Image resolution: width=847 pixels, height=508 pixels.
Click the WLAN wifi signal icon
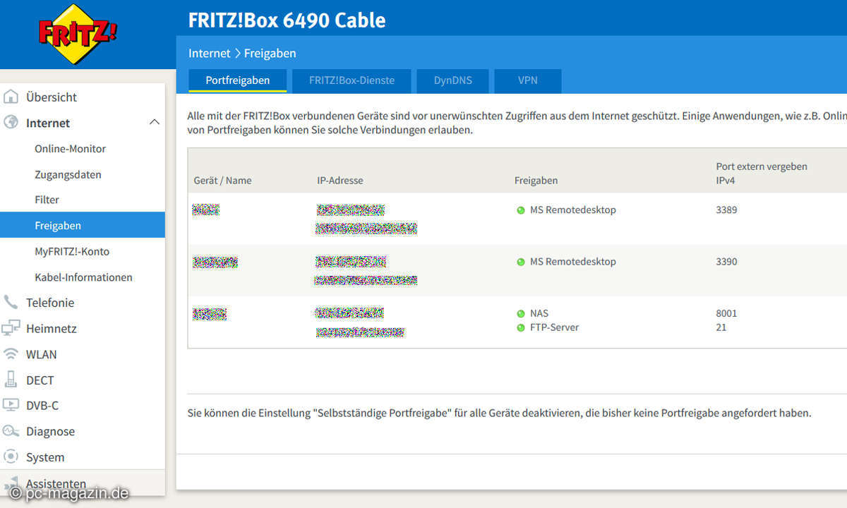click(x=11, y=353)
